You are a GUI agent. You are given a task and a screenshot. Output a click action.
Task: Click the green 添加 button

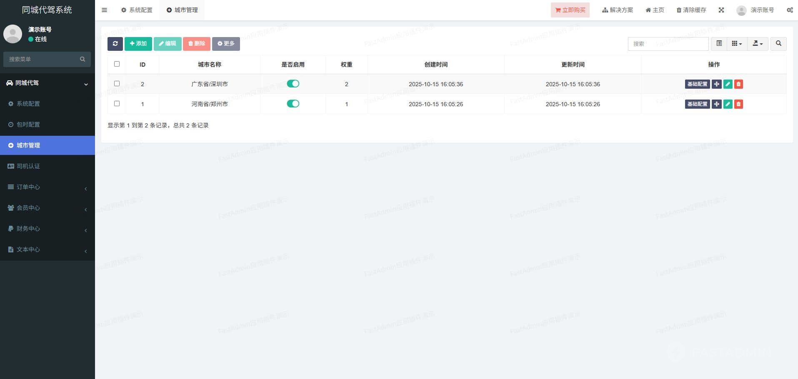tap(138, 44)
